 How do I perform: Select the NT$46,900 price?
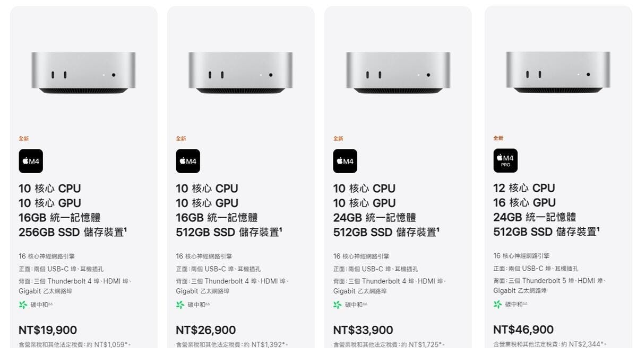click(x=523, y=329)
